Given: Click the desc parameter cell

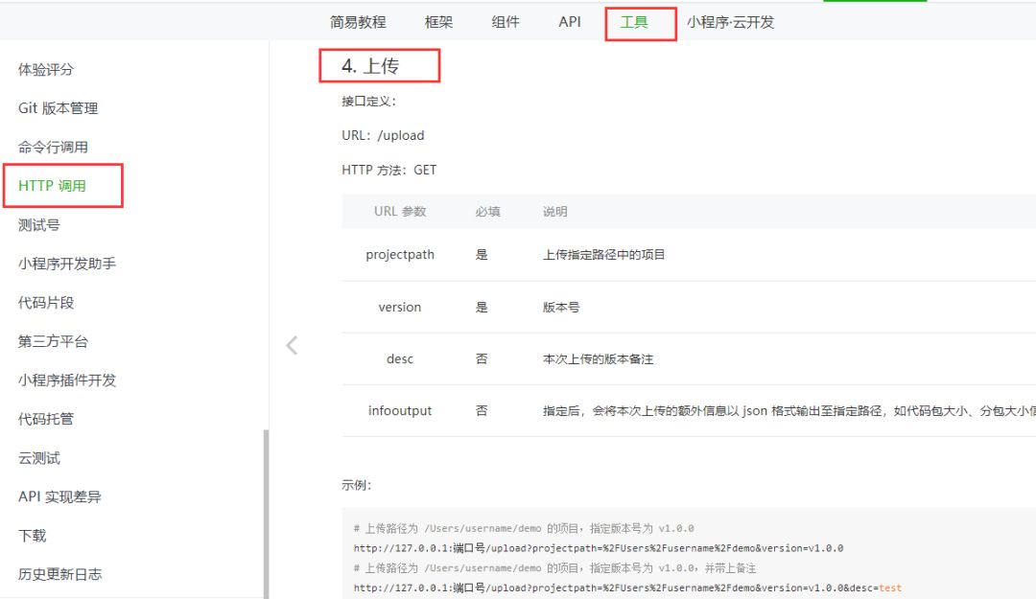Looking at the screenshot, I should (400, 358).
